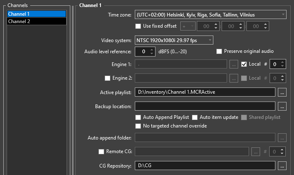The height and width of the screenshot is (175, 294).
Task: Browse for Active playlist file path
Action: coord(282,92)
